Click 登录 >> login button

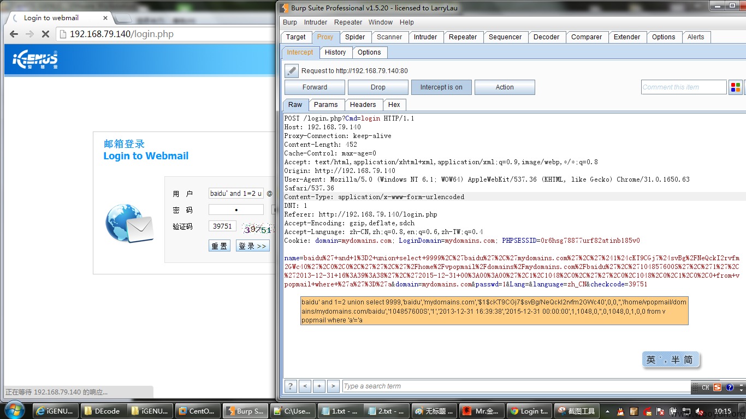click(253, 246)
